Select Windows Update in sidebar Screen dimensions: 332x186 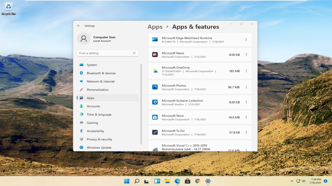point(108,148)
